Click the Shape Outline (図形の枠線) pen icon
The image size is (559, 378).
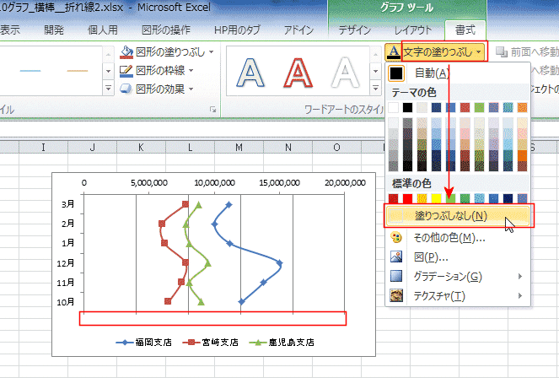[x=126, y=70]
